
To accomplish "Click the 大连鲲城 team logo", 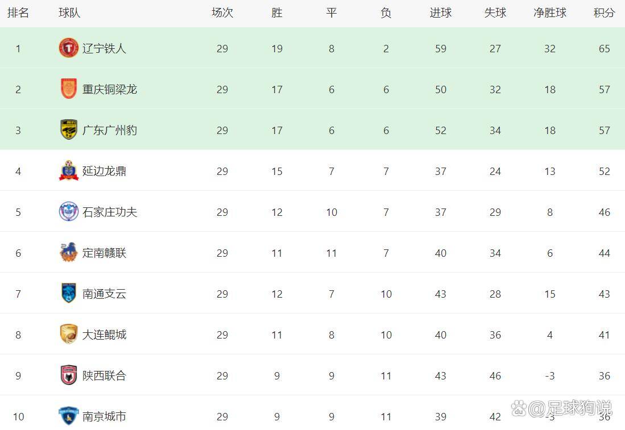I will coord(68,335).
